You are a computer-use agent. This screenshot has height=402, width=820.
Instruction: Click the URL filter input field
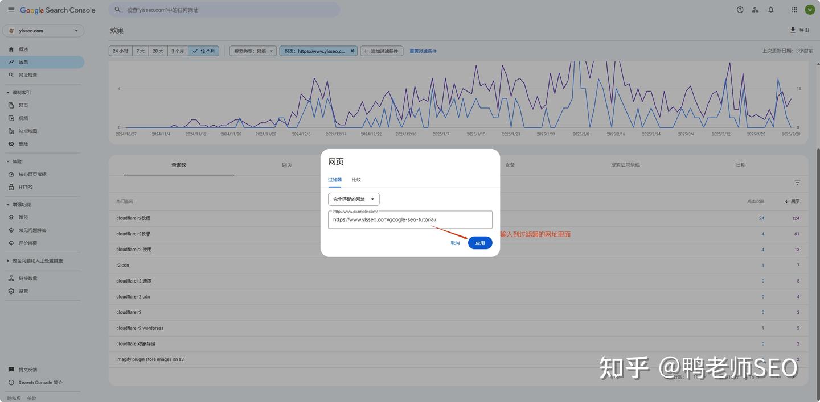click(410, 219)
